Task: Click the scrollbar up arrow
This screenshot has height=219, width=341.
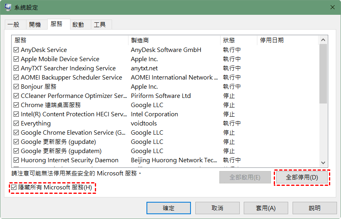Action: 323,40
